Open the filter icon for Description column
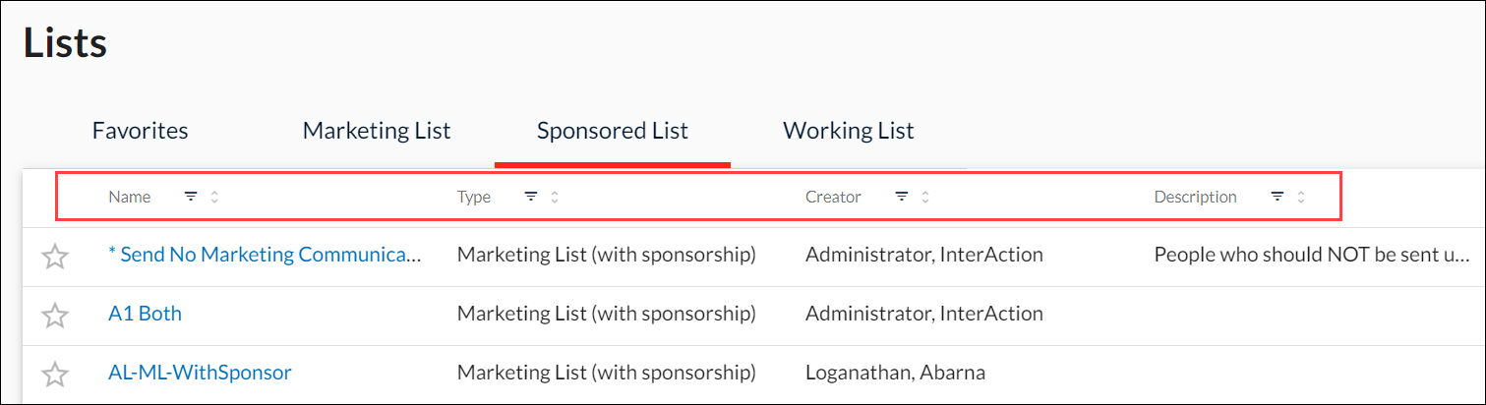 point(1278,197)
